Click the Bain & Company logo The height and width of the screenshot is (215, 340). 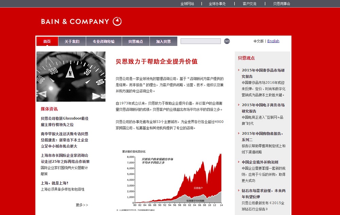coord(81,21)
